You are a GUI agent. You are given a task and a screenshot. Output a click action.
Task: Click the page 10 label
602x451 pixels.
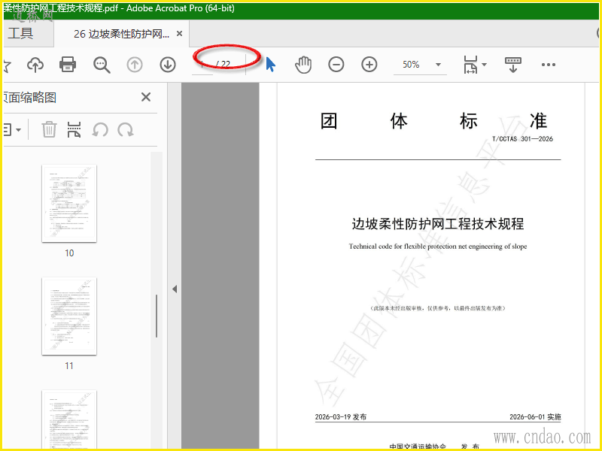[69, 253]
